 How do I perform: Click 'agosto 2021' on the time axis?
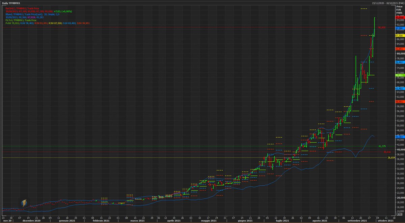[319, 220]
